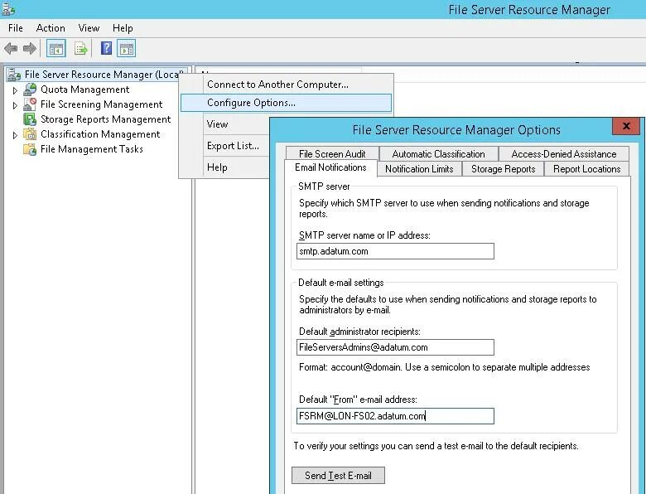Open the File menu
Viewport: 646px width, 494px height.
[x=15, y=28]
